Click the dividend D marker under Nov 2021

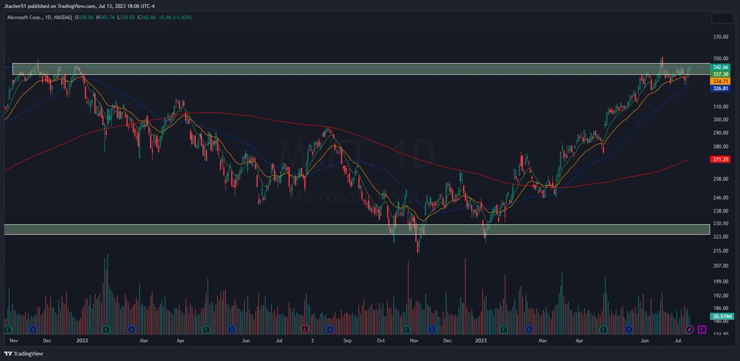pos(33,330)
